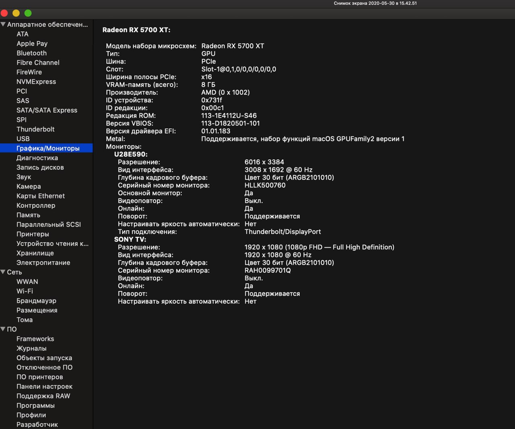Select ATA in the sidebar
Viewport: 515px width, 429px height.
23,34
